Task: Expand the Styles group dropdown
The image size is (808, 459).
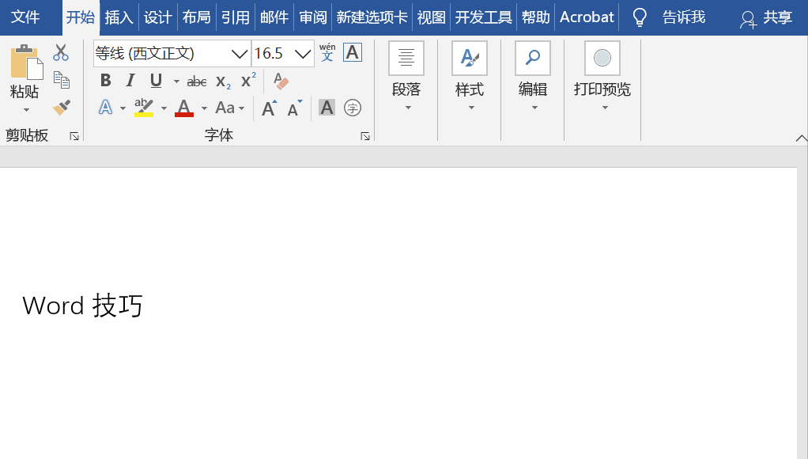Action: (471, 108)
